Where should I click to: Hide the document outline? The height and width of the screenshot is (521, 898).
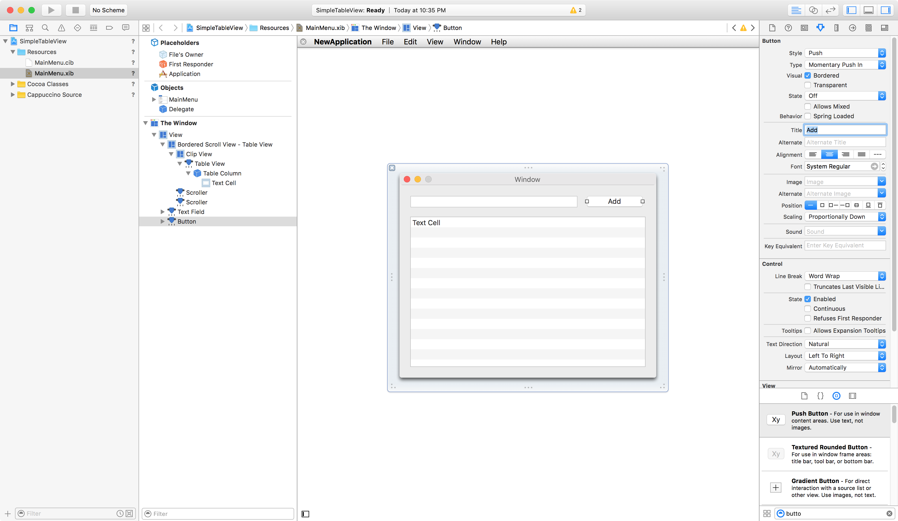(305, 514)
